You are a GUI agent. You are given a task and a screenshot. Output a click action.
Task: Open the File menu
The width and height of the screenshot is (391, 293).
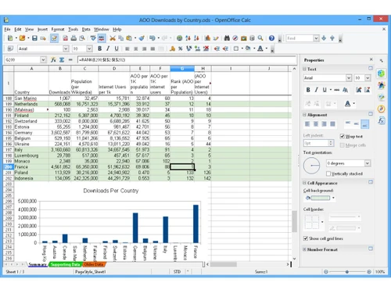point(7,30)
